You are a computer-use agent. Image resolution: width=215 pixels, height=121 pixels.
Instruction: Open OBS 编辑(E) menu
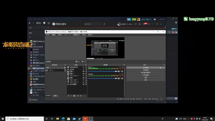(54, 35)
